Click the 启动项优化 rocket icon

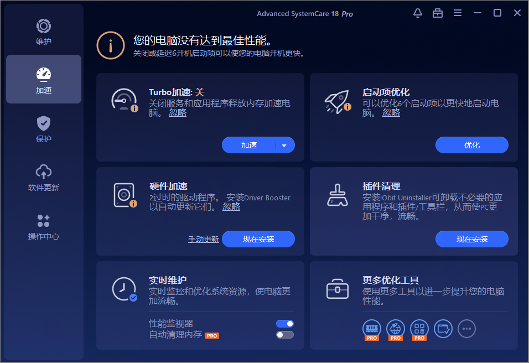click(338, 101)
